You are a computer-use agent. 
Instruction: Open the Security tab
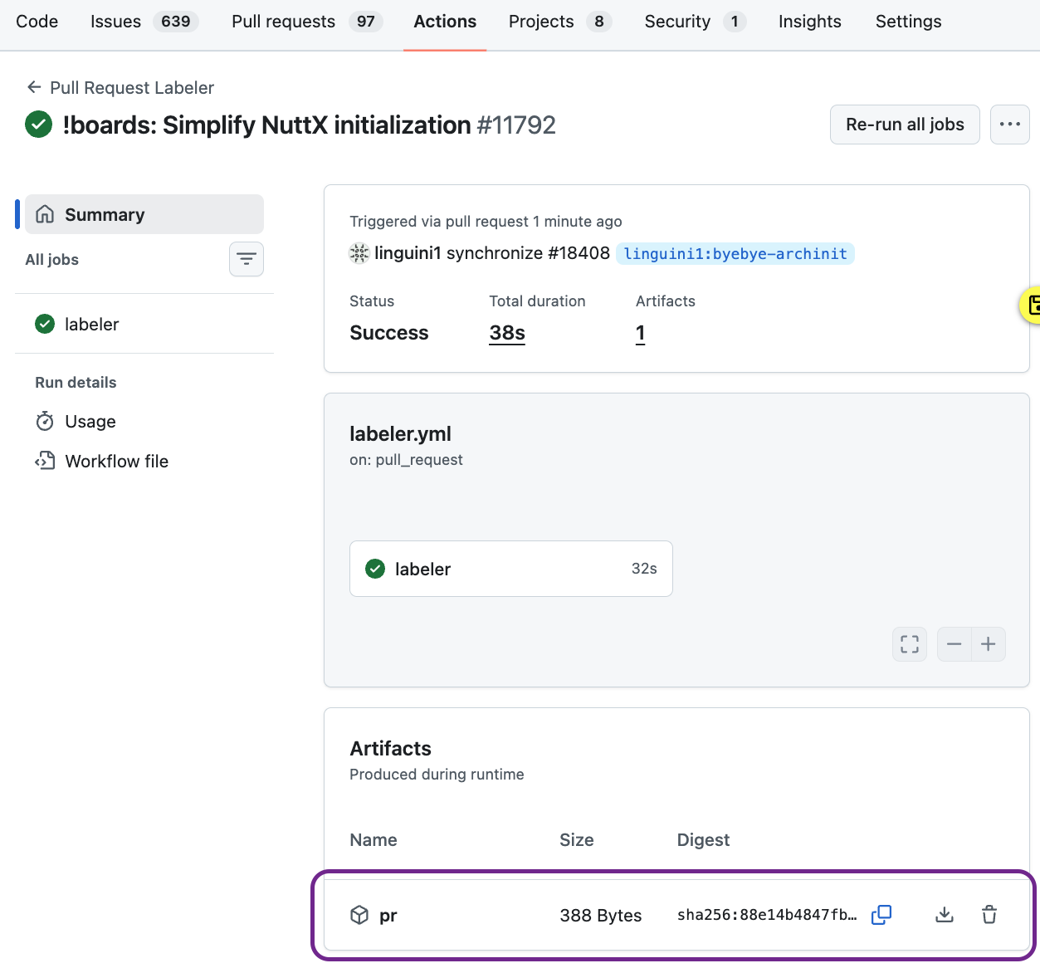(678, 22)
